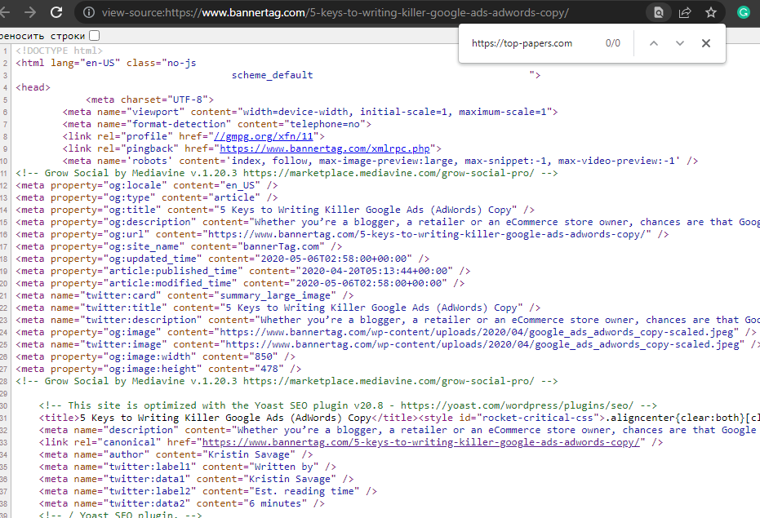
Task: Click the address bar URL
Action: tap(335, 13)
